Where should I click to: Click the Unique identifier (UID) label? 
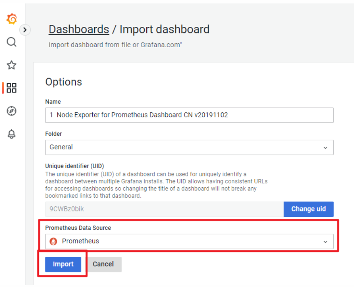click(x=75, y=166)
